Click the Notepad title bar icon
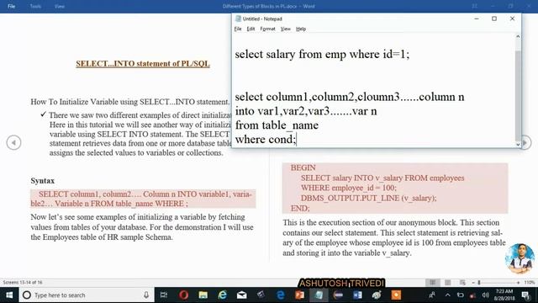Image resolution: width=538 pixels, height=303 pixels. click(x=238, y=19)
